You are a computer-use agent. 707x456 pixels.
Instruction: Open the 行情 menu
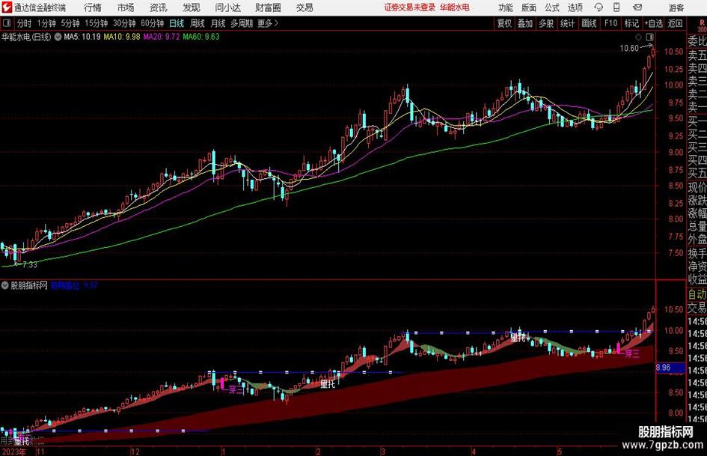click(93, 7)
